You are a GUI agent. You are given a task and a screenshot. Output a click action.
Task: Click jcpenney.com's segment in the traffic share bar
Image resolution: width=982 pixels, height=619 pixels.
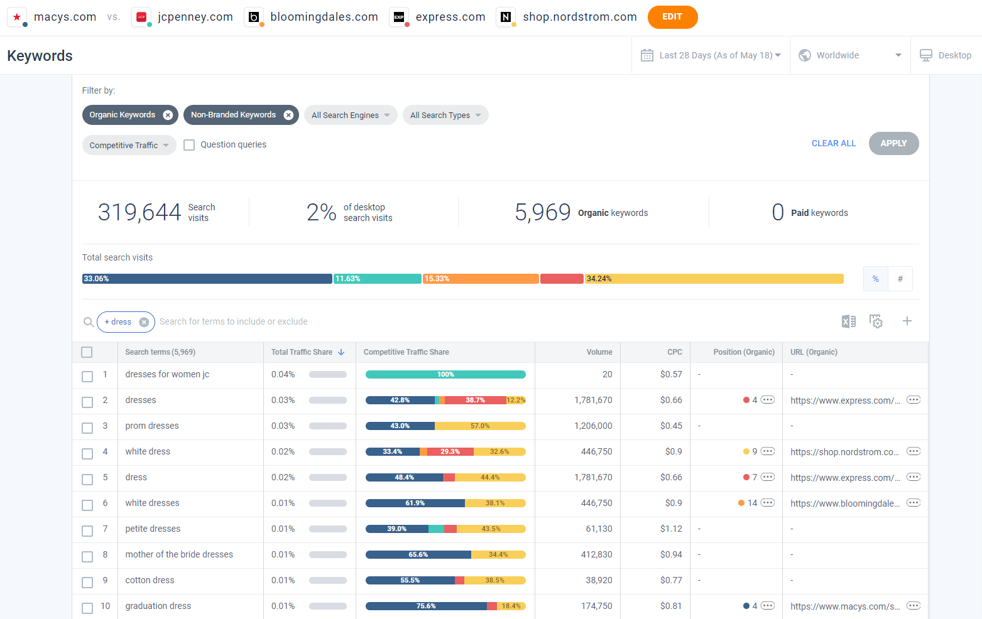tap(377, 278)
